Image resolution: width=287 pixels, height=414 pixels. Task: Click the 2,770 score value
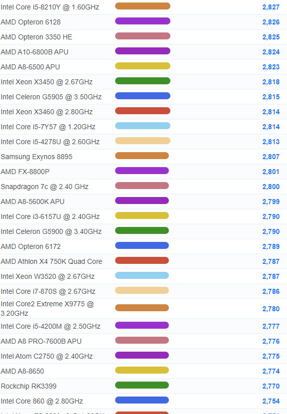[271, 386]
